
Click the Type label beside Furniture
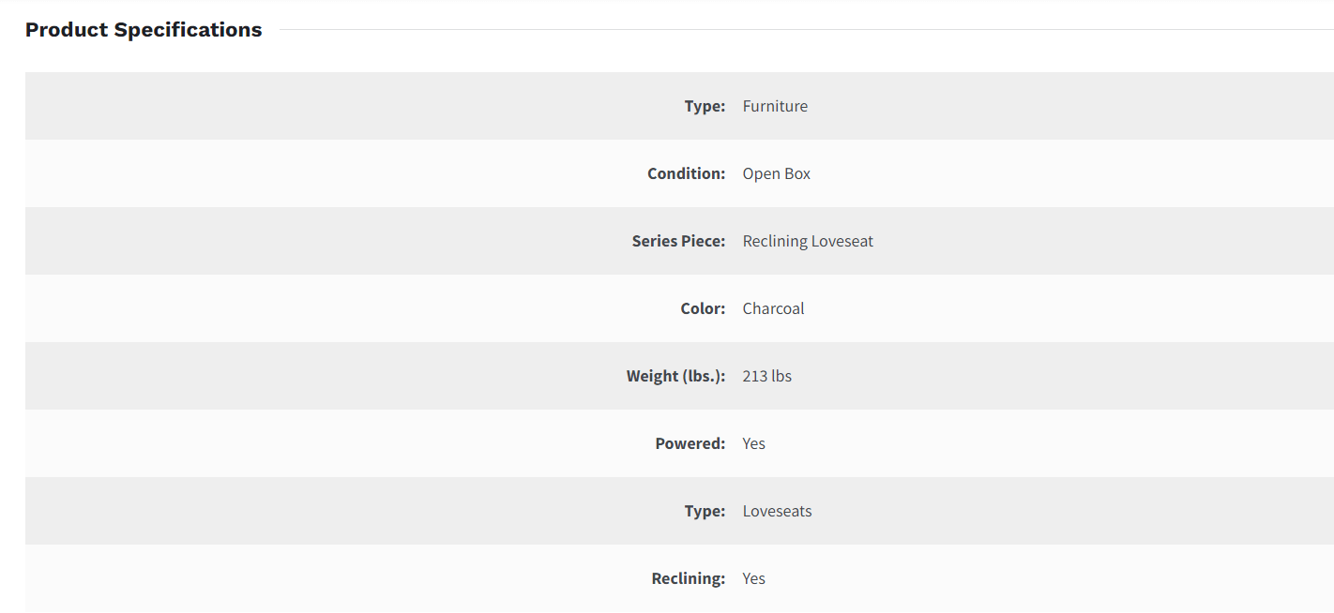[705, 106]
